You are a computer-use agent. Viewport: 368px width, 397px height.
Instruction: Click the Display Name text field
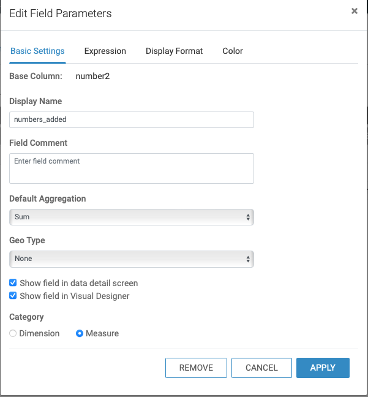point(132,119)
